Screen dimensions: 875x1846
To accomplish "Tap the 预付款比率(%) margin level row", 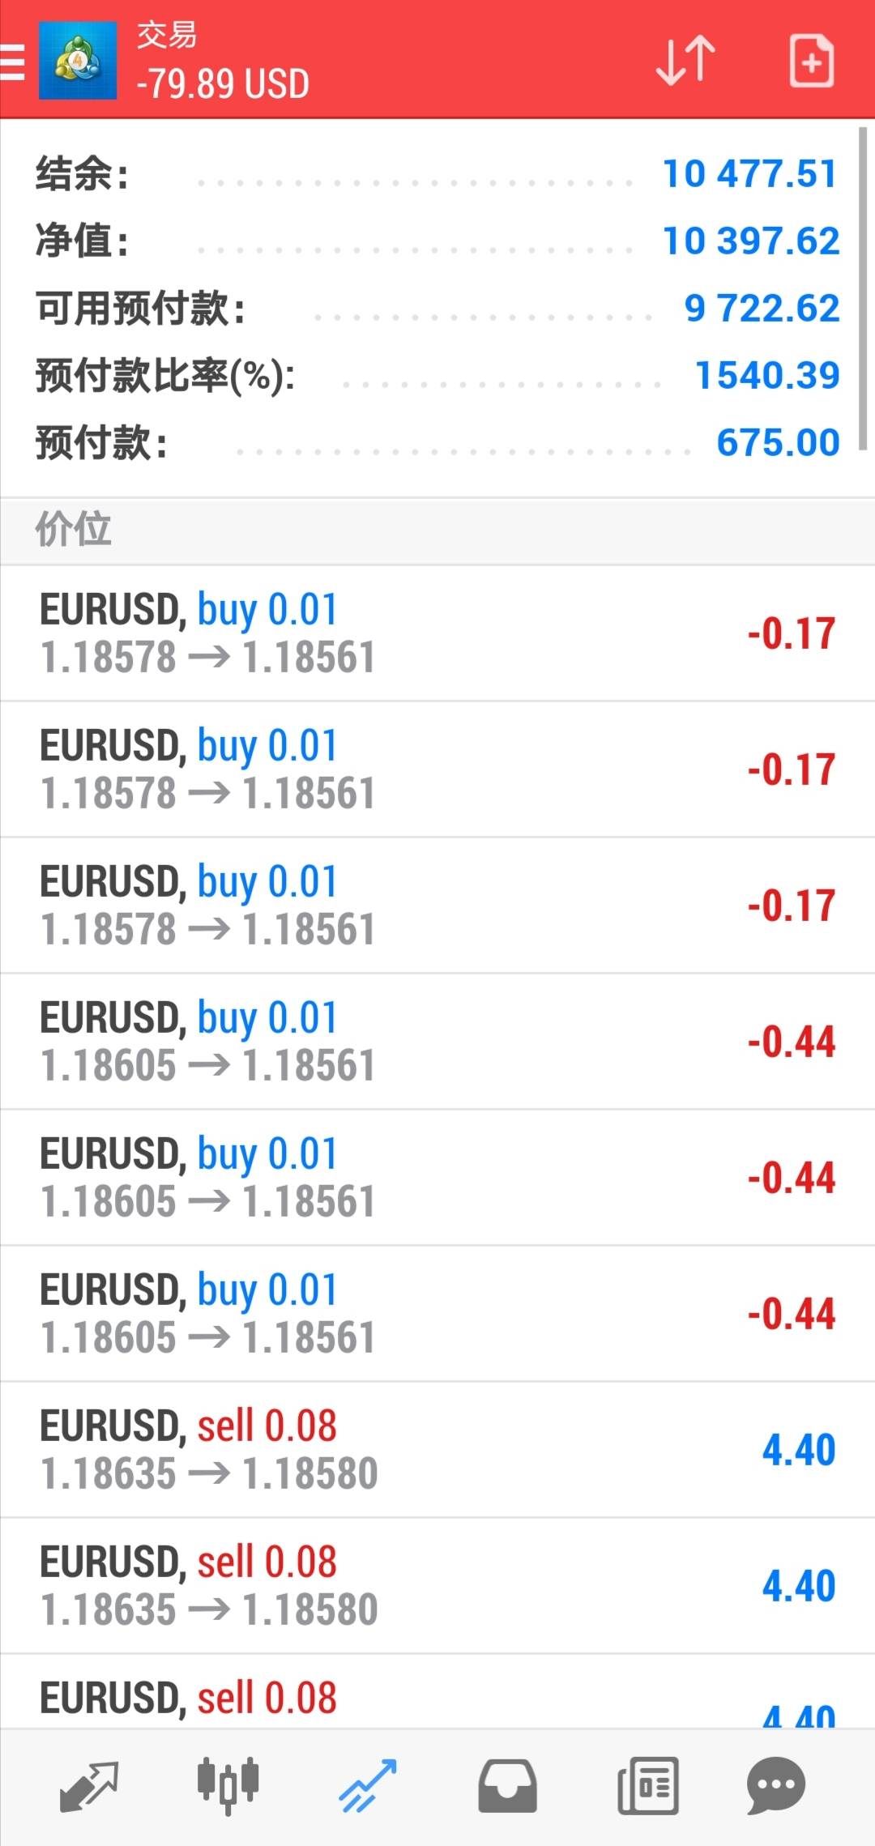I will click(436, 376).
